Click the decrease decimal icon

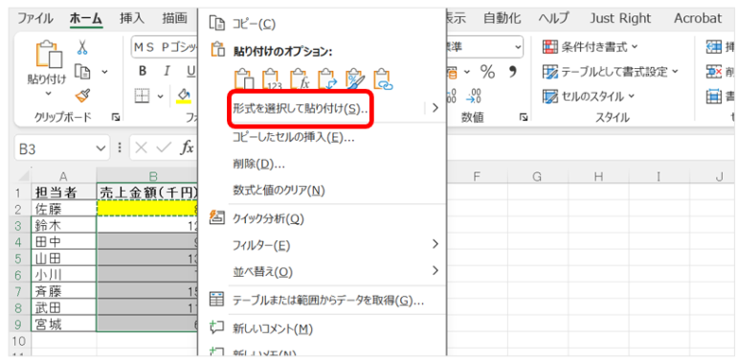tap(473, 96)
